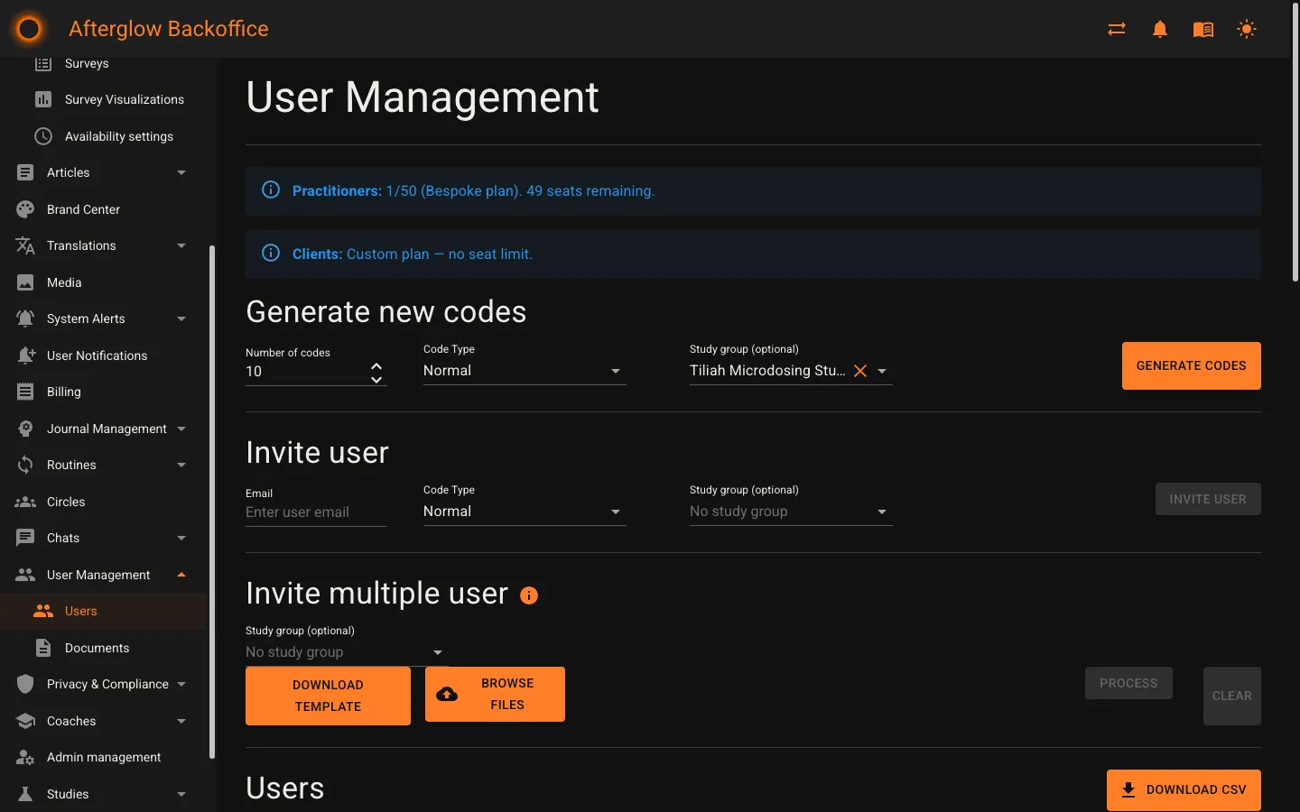Click the Billing receipt icon
1300x812 pixels.
(x=25, y=392)
